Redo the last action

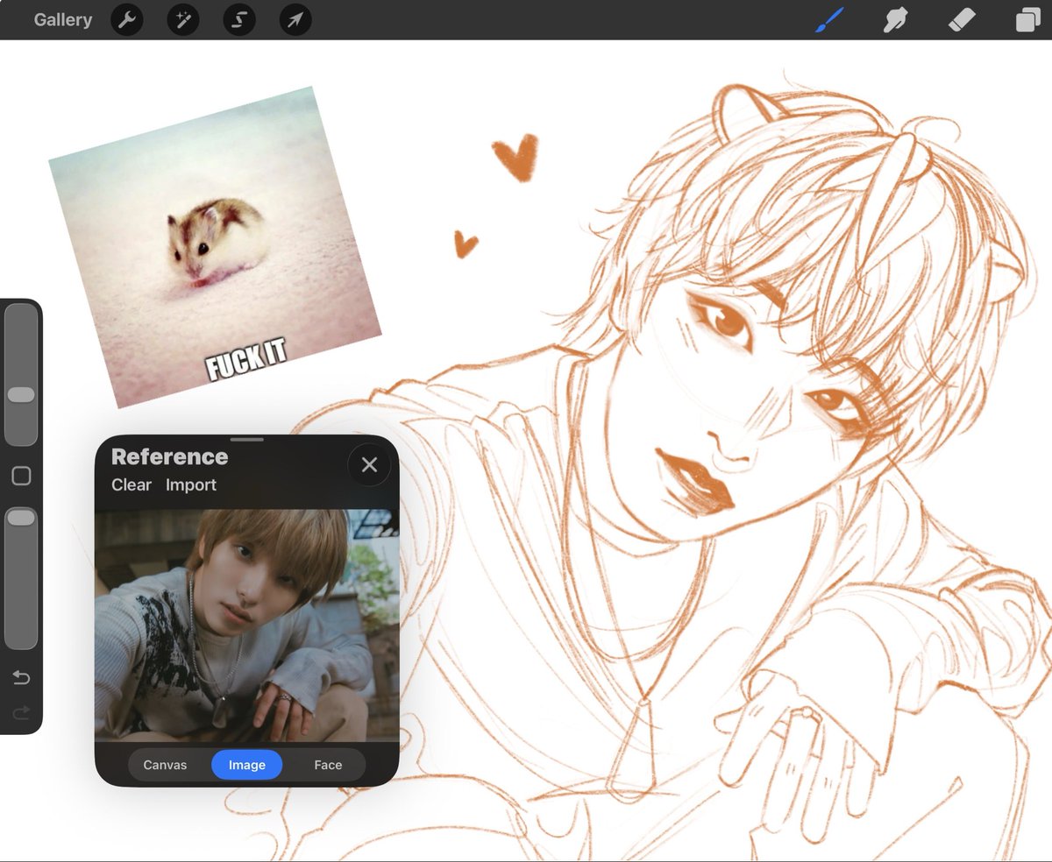[x=21, y=712]
